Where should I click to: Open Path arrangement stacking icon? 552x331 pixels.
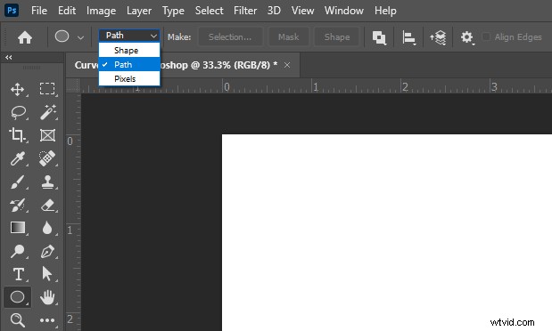438,37
